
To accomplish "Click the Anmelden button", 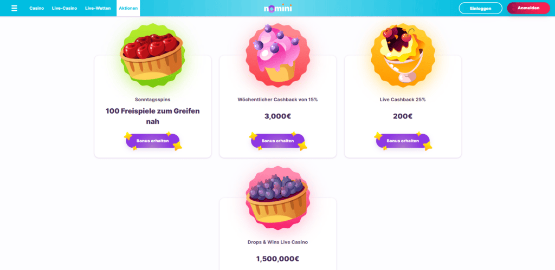I will coord(528,8).
